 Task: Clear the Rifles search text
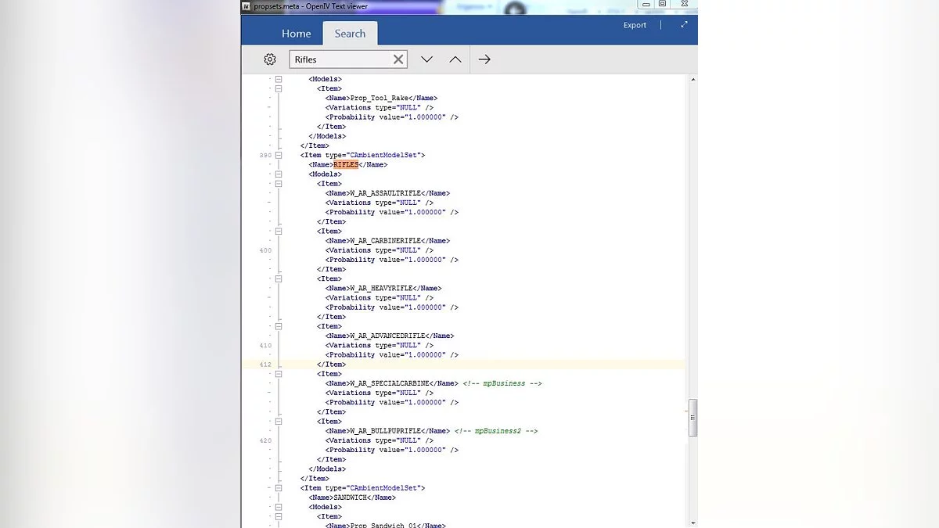pos(398,59)
